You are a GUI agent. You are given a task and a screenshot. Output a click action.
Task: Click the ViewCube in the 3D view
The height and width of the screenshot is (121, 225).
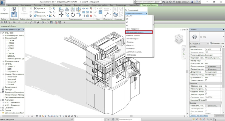point(179,39)
